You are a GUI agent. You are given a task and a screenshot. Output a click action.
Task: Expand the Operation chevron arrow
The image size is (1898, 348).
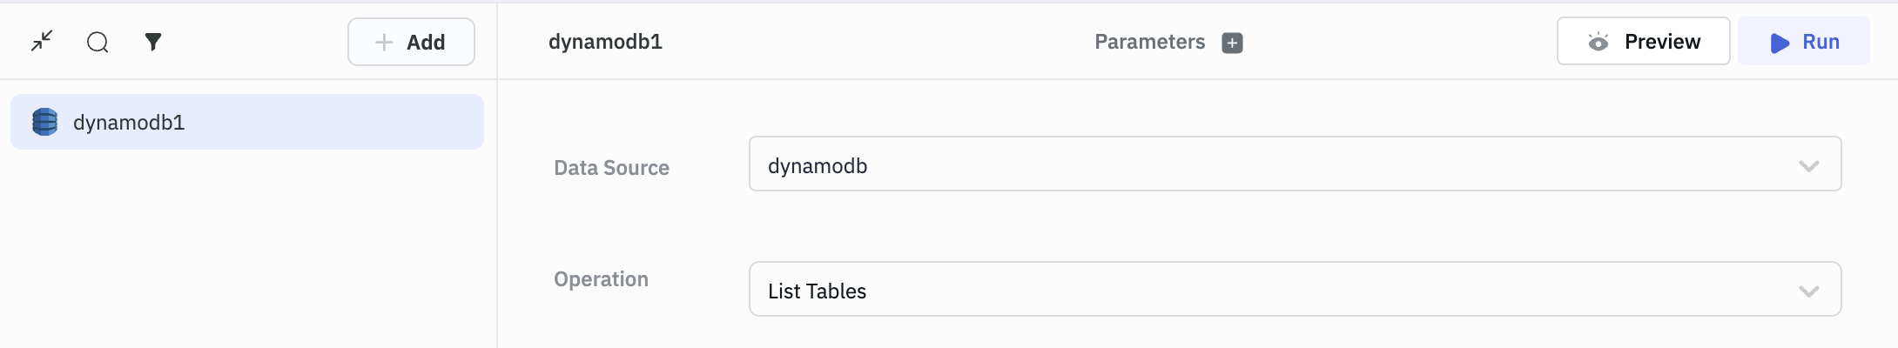pos(1808,291)
